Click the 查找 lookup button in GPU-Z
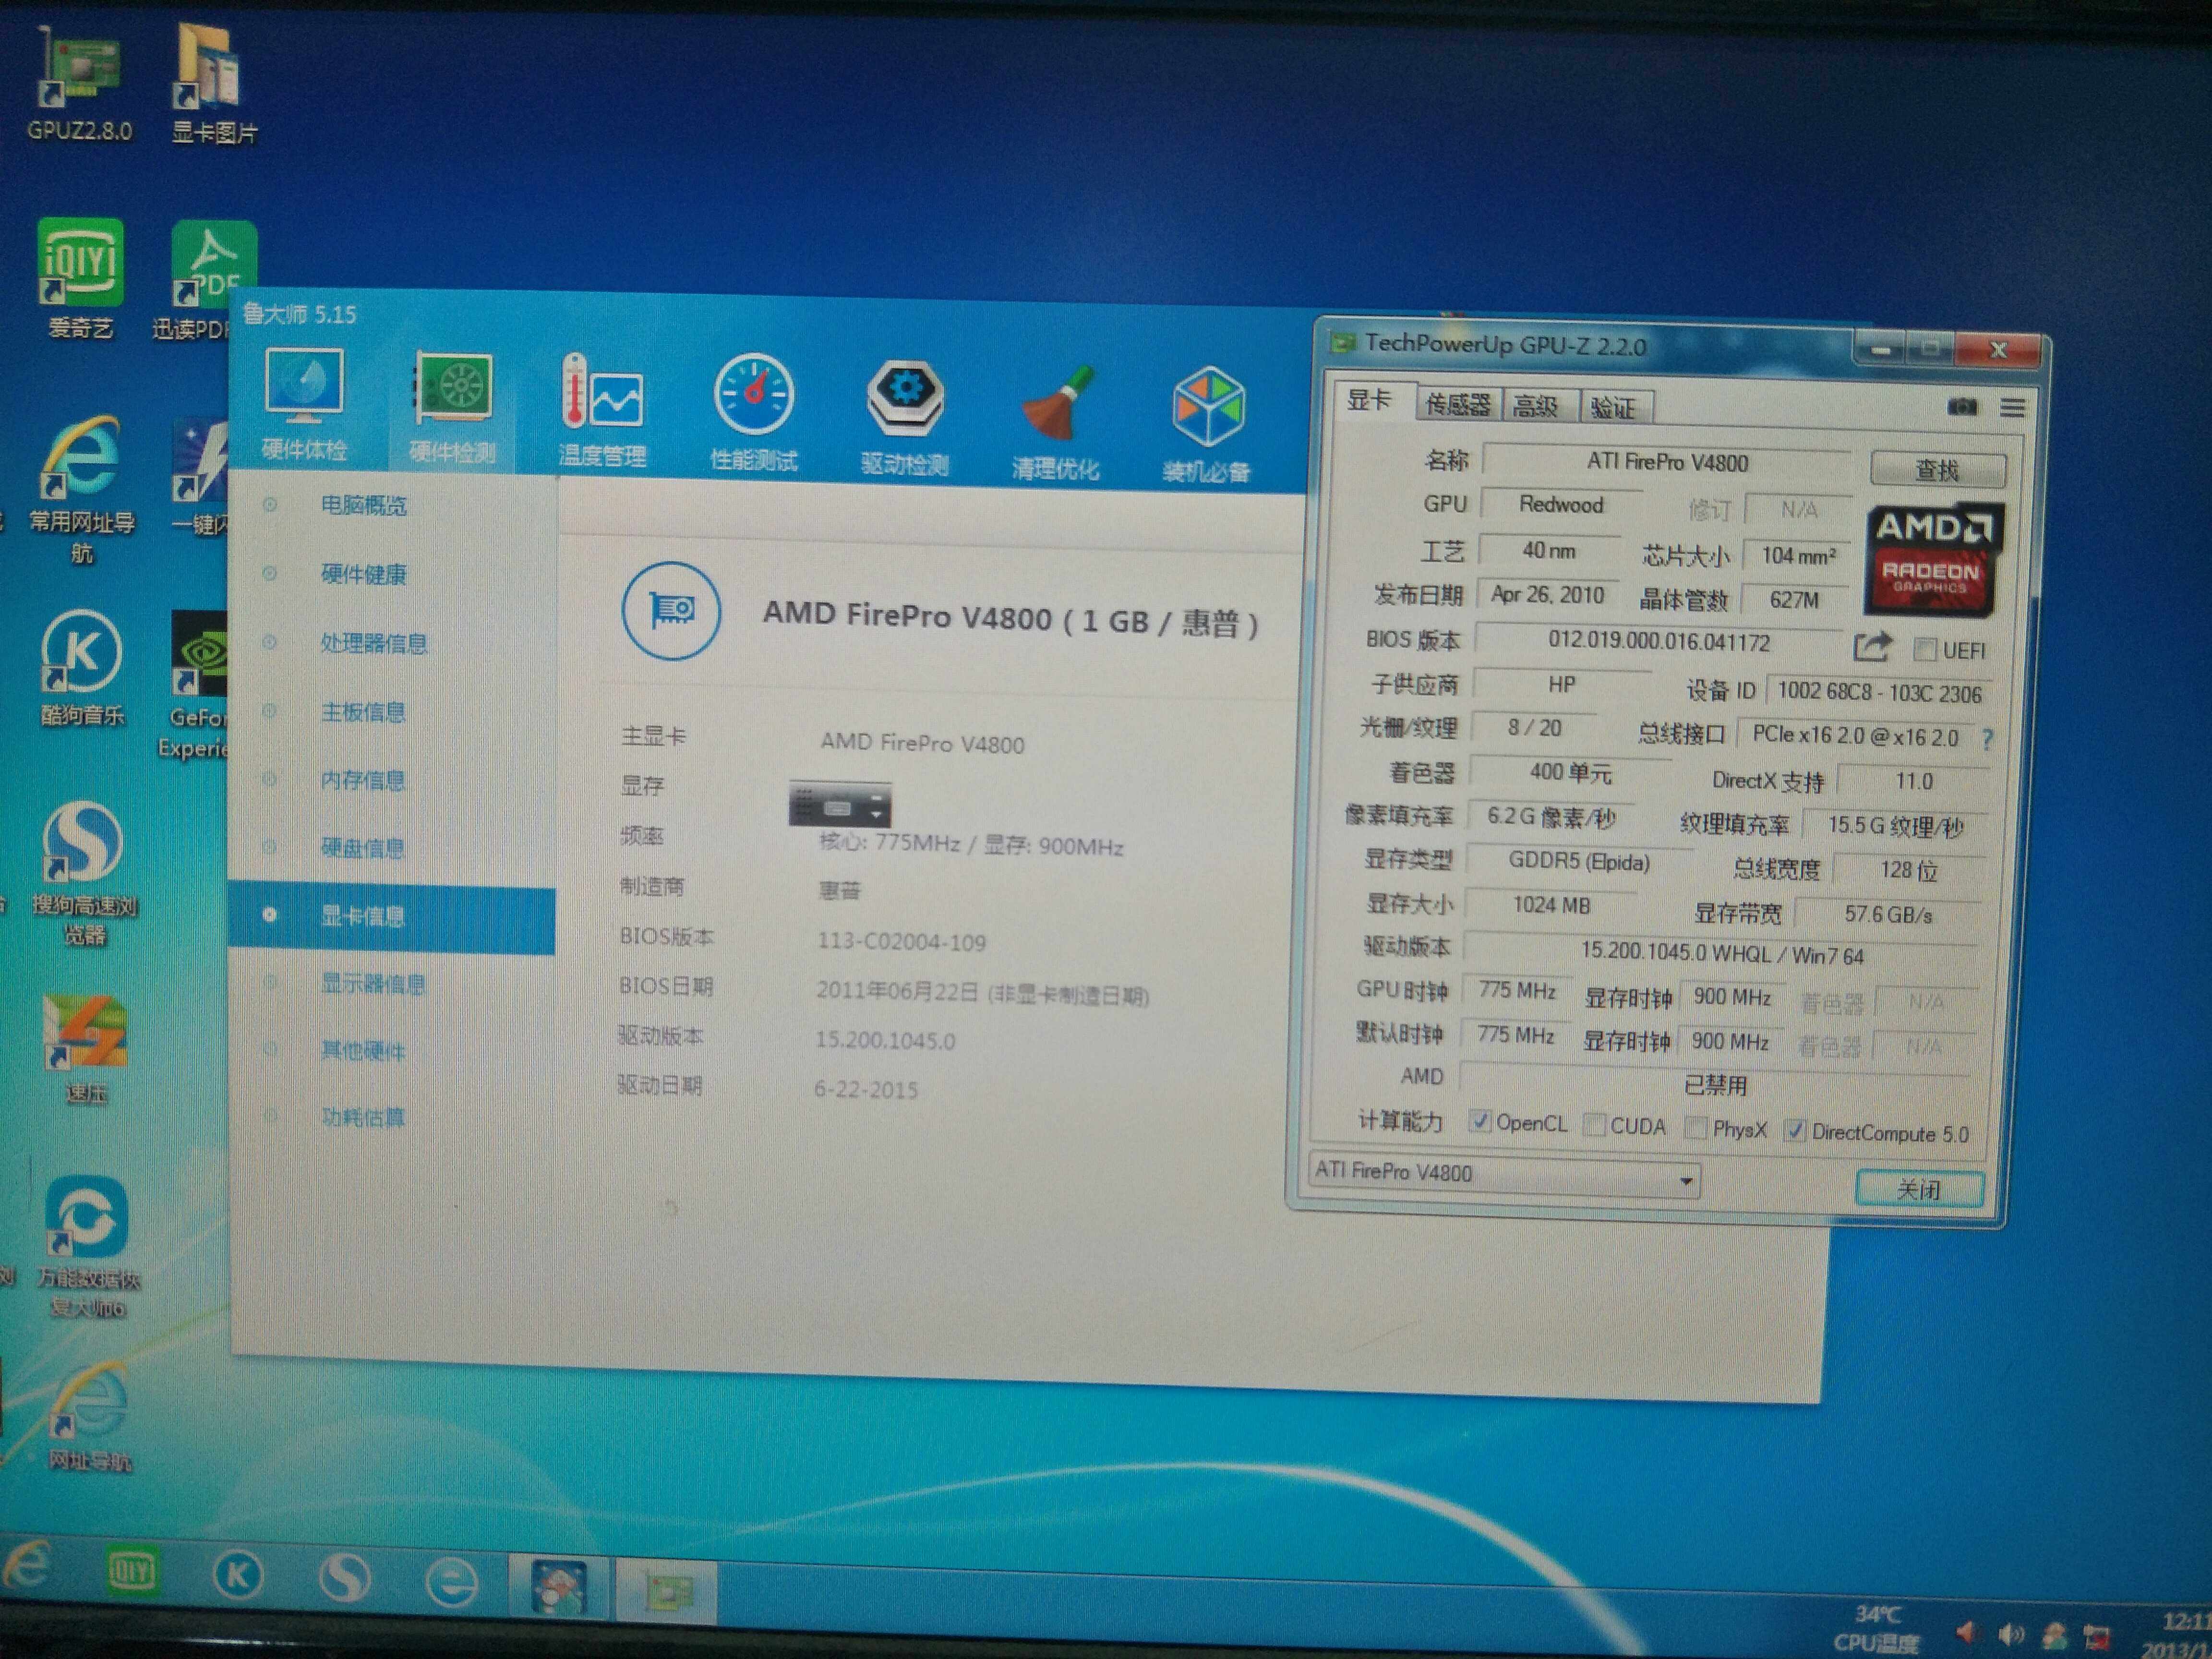Viewport: 2212px width, 1659px height. (1937, 470)
